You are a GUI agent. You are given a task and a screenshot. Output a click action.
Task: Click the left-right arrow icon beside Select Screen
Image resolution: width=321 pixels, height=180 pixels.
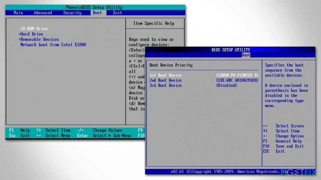[265, 126]
